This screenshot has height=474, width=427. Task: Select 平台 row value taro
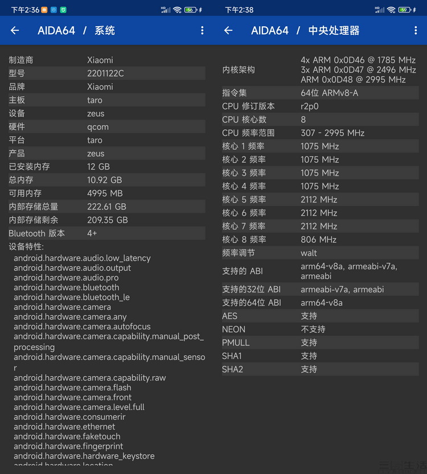click(95, 140)
